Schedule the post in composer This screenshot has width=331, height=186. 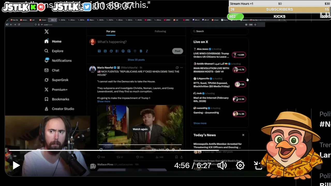(129, 51)
